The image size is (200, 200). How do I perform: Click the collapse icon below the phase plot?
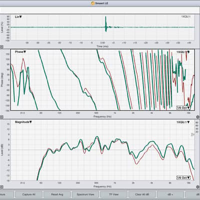(1, 117)
